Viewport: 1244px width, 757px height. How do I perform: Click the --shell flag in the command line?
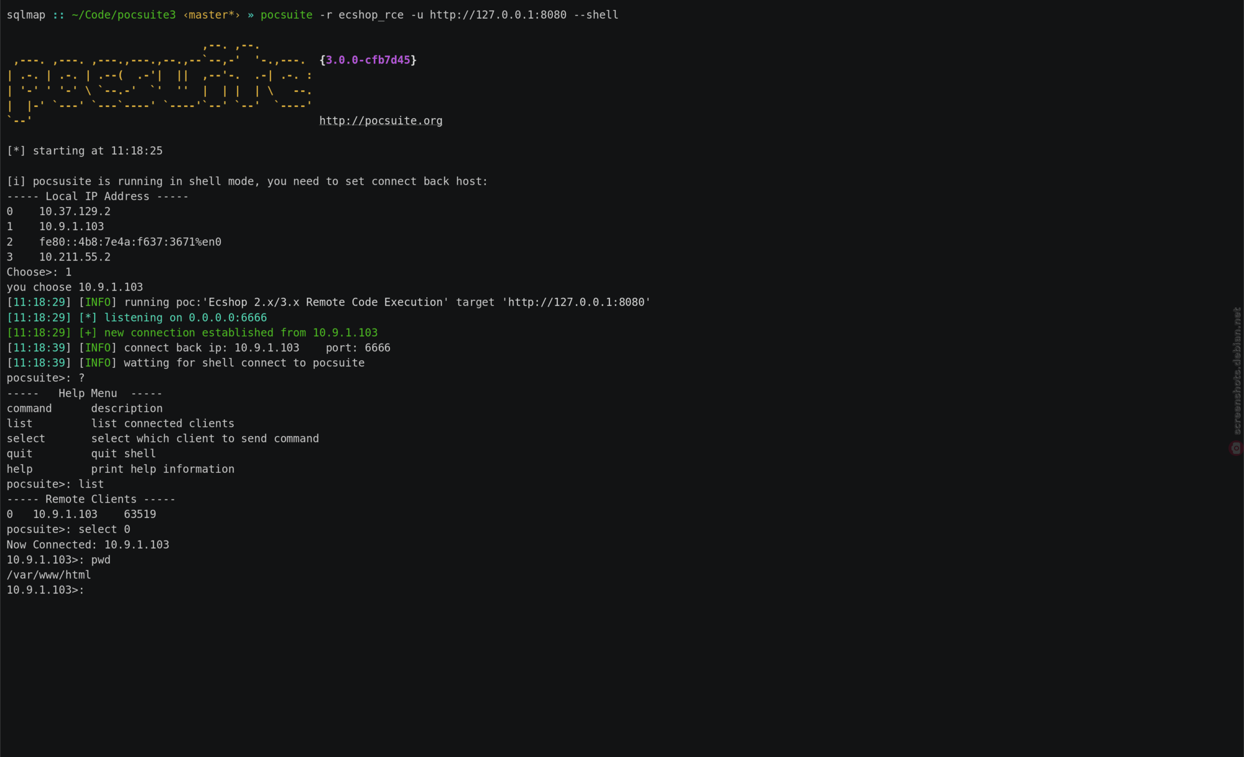[596, 15]
